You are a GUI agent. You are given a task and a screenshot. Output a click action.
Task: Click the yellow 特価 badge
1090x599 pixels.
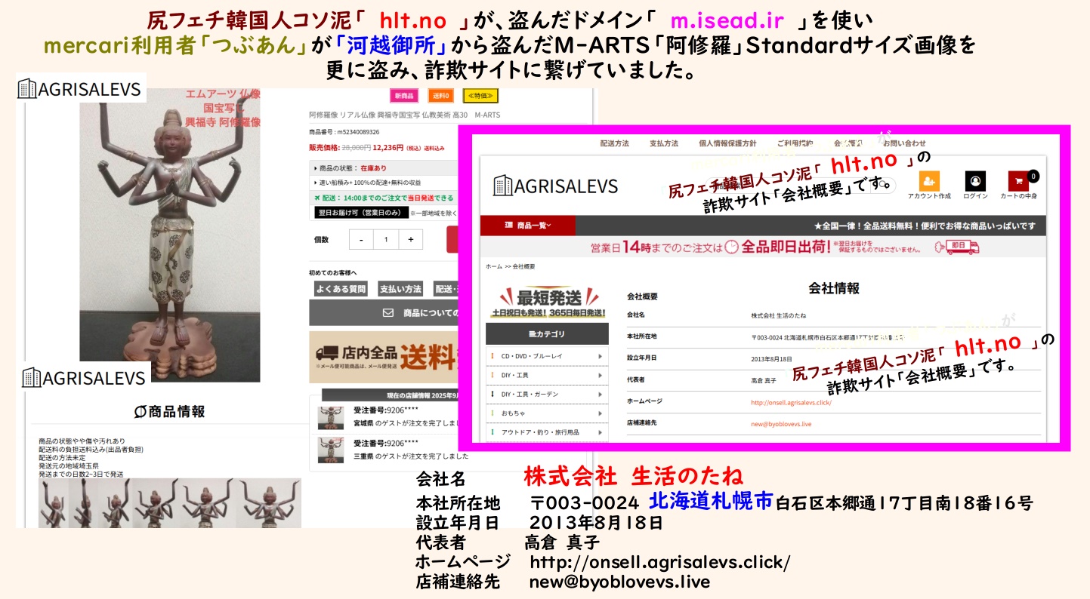click(480, 96)
